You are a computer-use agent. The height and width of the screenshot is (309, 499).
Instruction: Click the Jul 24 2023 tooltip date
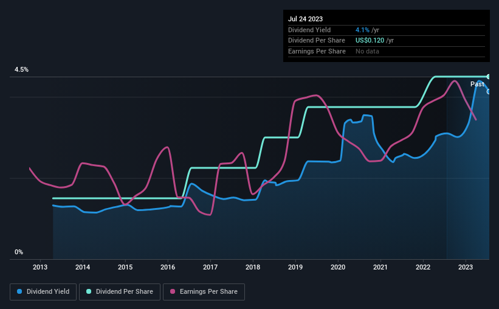(305, 19)
